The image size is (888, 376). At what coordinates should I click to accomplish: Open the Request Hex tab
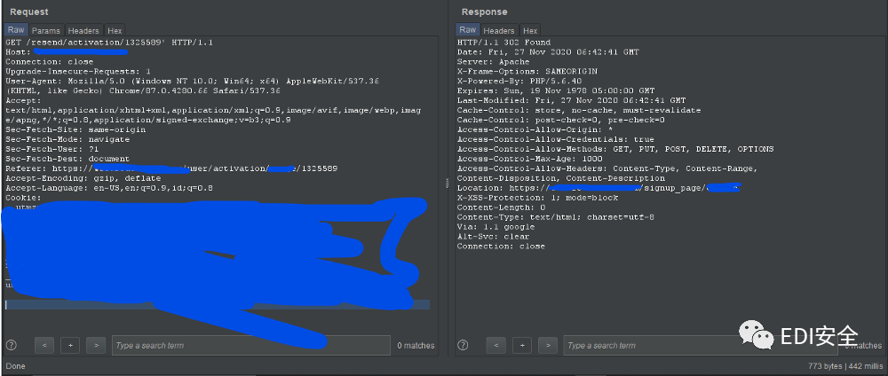[x=115, y=30]
